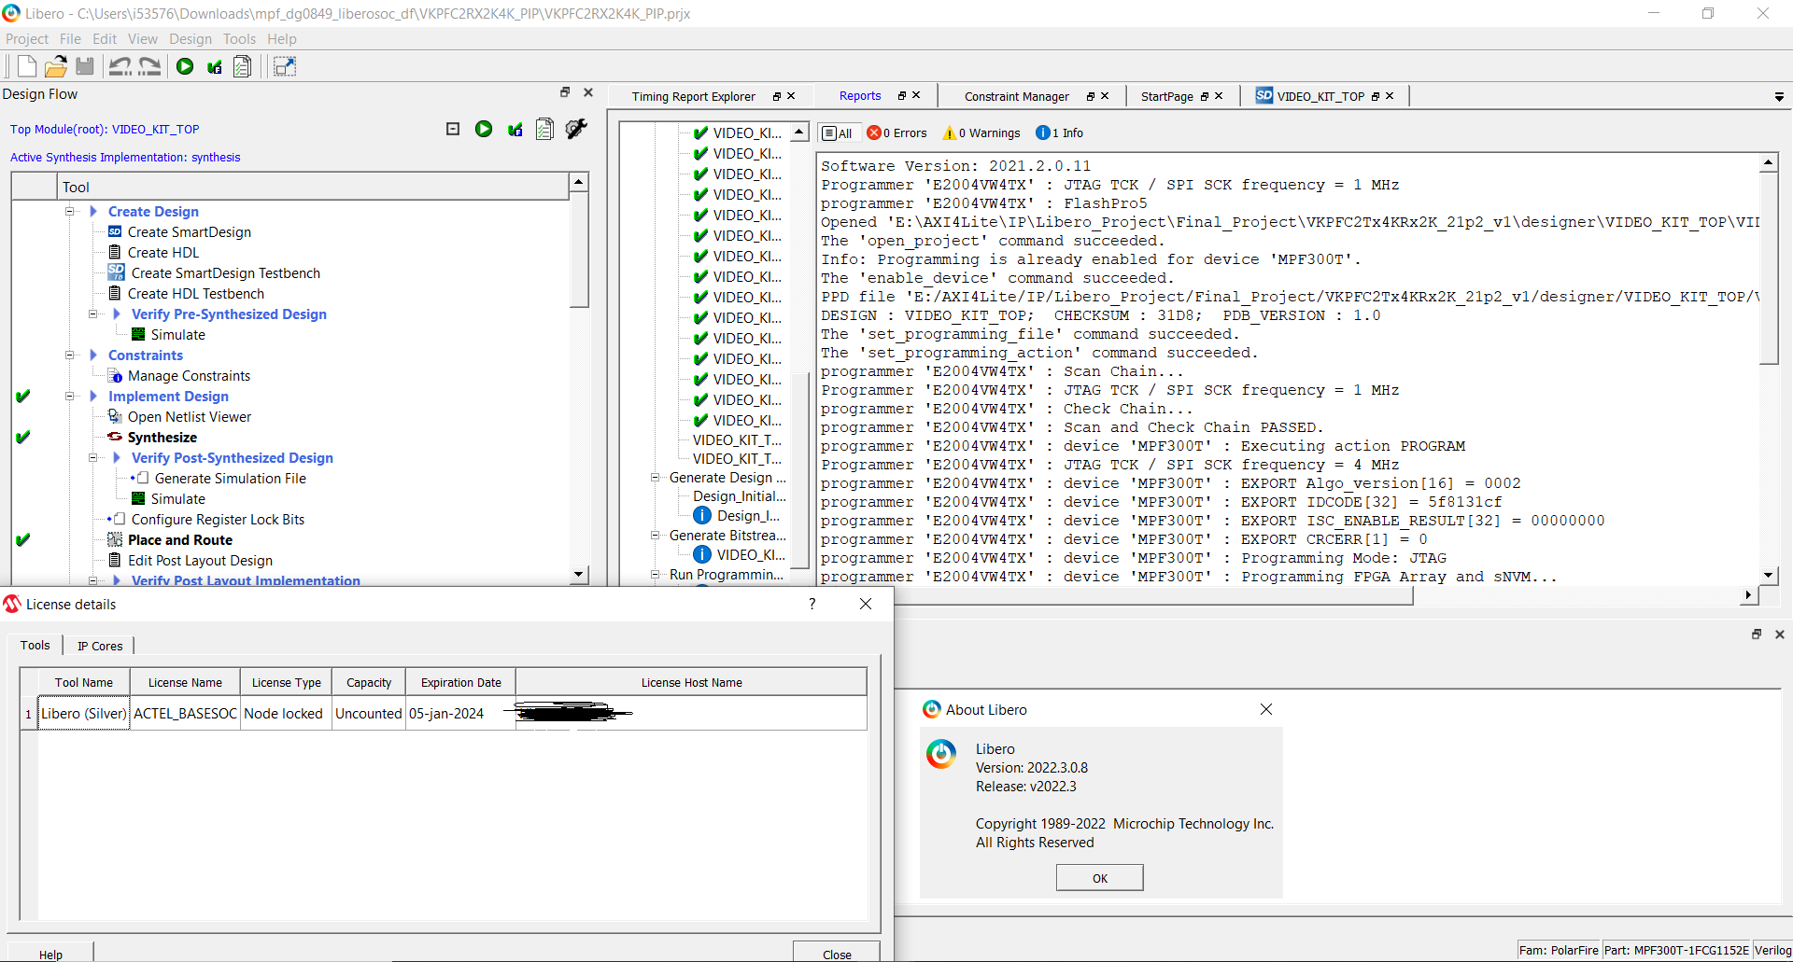
Task: Select the Synthesize step in Design Flow
Action: click(163, 437)
